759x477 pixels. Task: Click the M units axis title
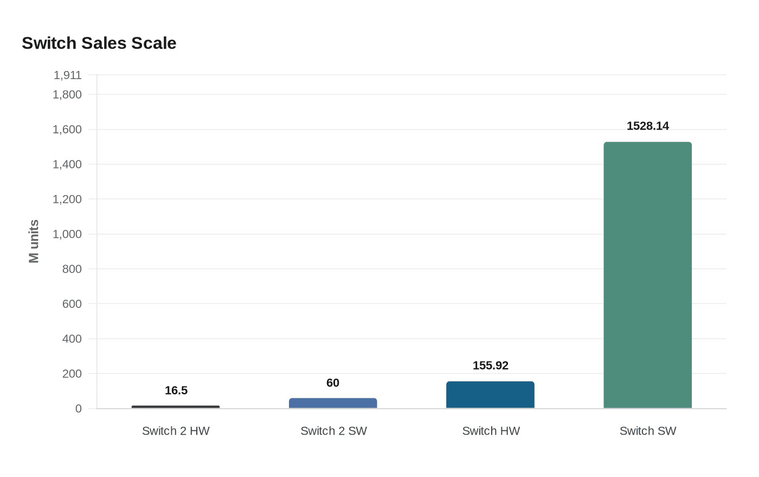(34, 241)
